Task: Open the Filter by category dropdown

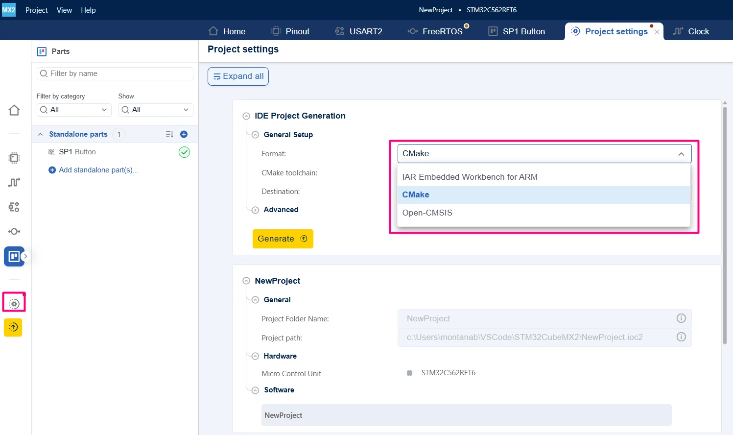Action: pyautogui.click(x=74, y=110)
